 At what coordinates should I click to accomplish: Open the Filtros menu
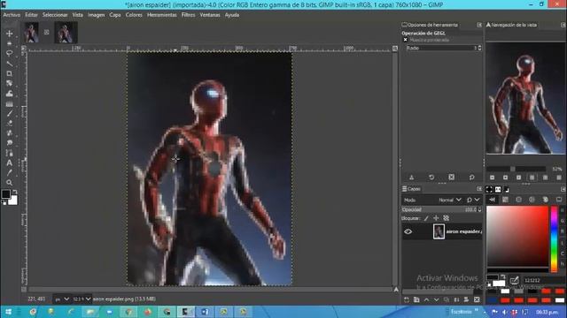click(x=188, y=15)
